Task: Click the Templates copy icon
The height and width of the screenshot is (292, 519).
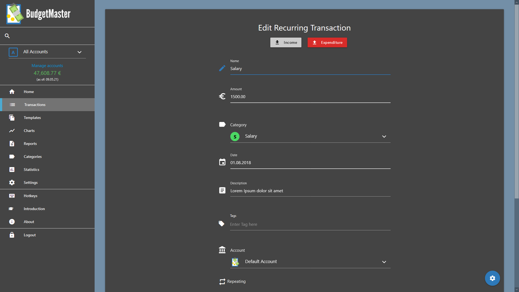Action: 12,118
